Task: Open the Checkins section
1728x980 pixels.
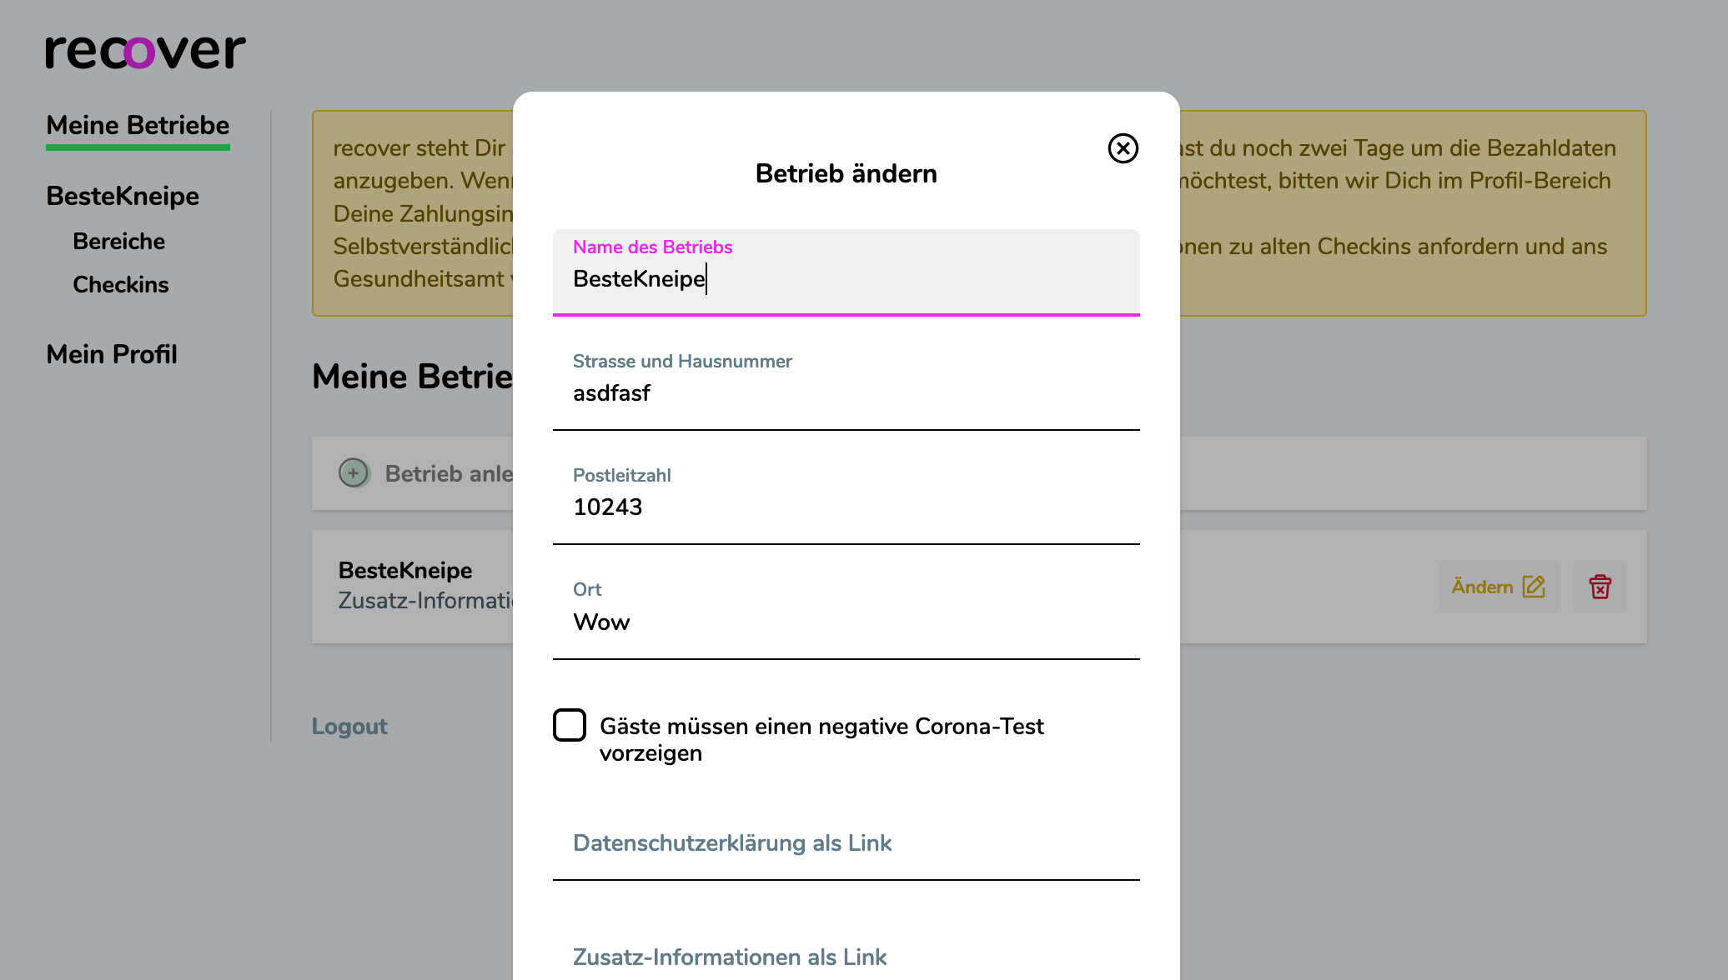Action: pos(120,284)
